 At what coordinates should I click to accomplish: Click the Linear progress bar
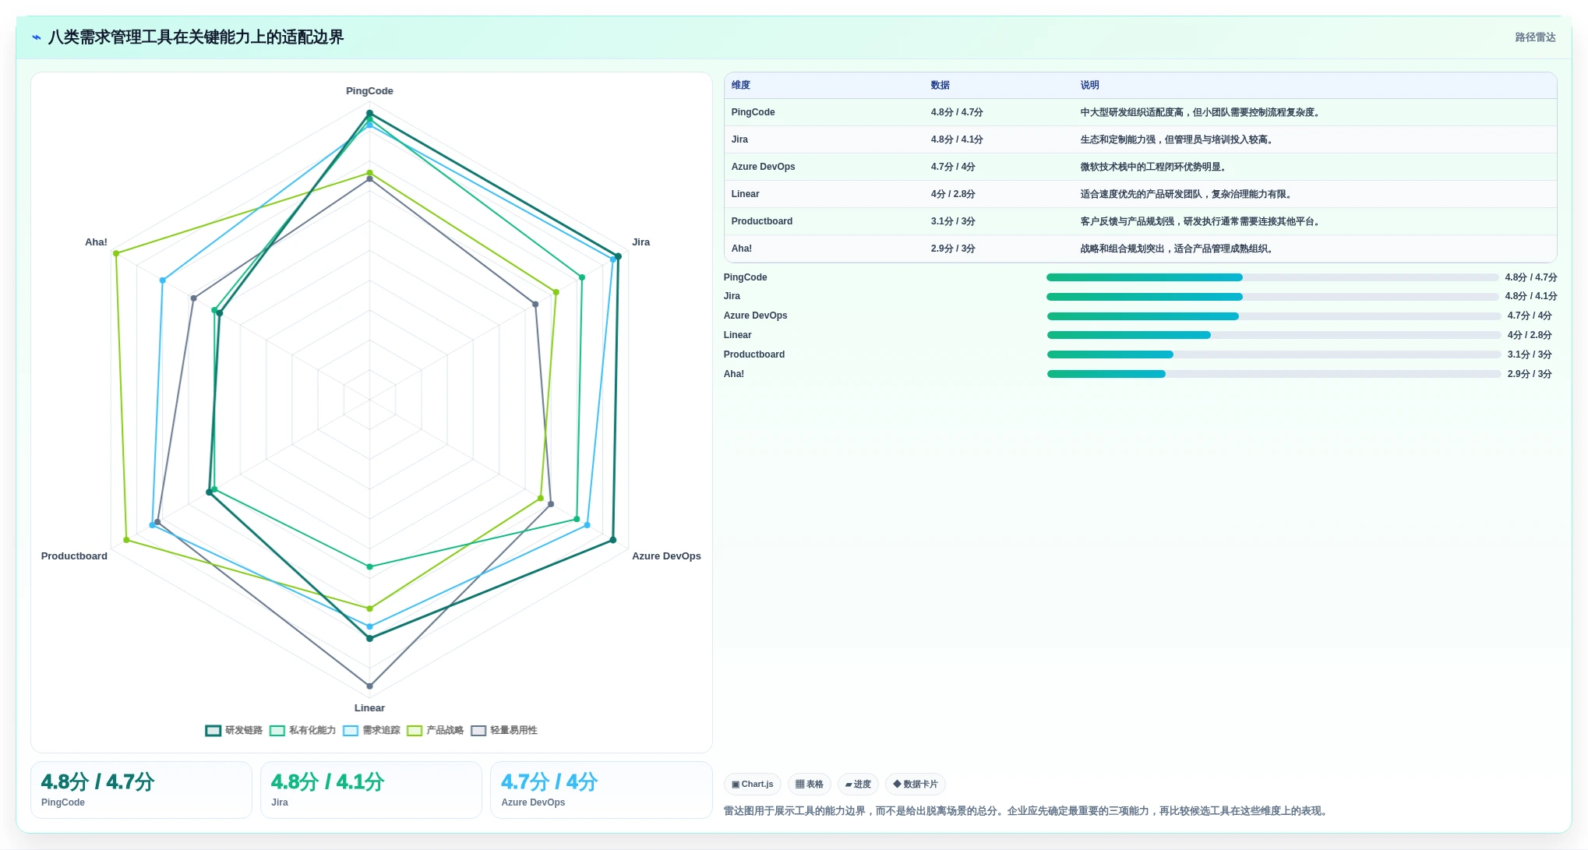[x=1274, y=335]
